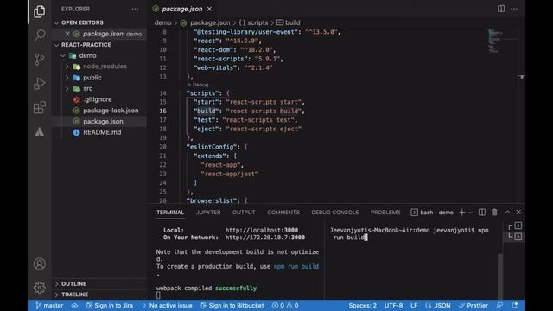
Task: Split the editor to the right
Action: point(501,9)
